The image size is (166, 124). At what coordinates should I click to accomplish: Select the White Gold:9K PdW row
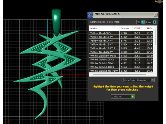[121, 56]
